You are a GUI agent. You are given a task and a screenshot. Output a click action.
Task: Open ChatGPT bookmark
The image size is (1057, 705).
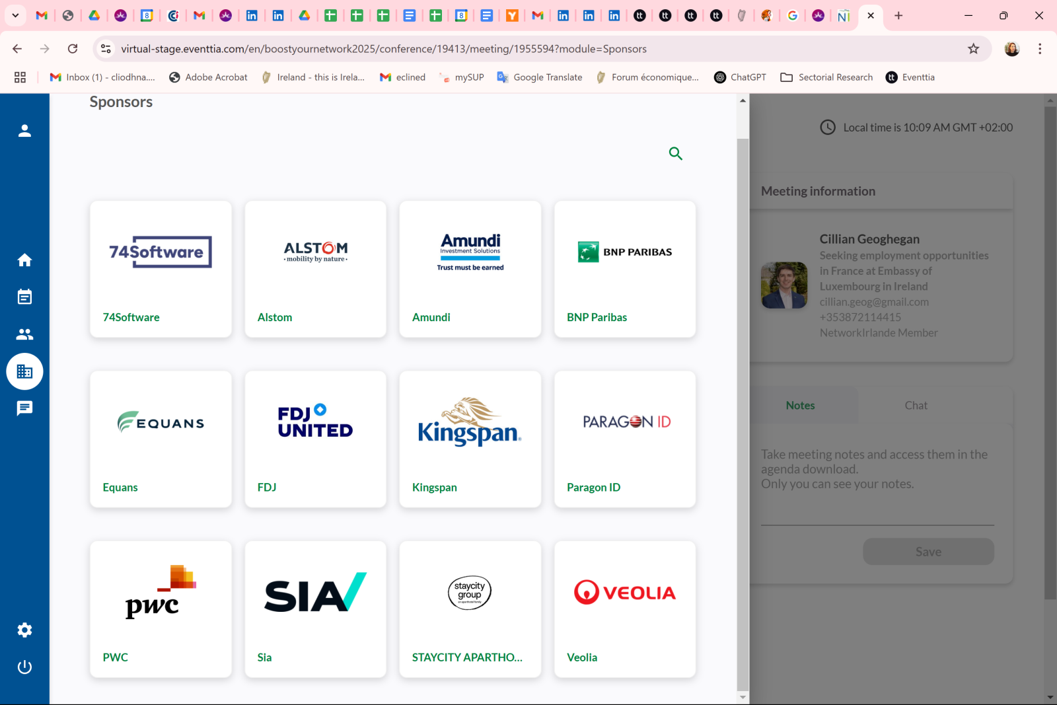[x=740, y=77]
